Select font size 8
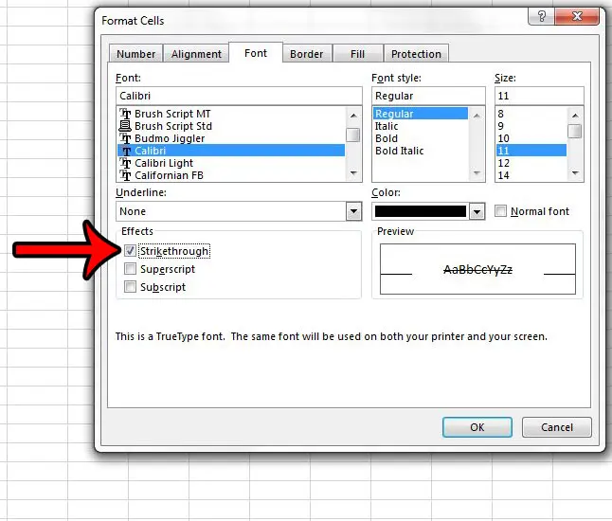612x521 pixels. pyautogui.click(x=531, y=114)
